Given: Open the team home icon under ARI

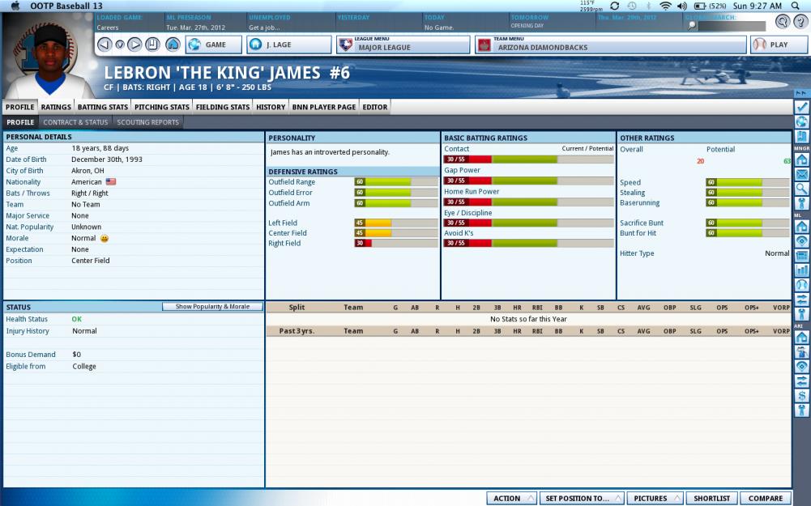Looking at the screenshot, I should pos(801,338).
